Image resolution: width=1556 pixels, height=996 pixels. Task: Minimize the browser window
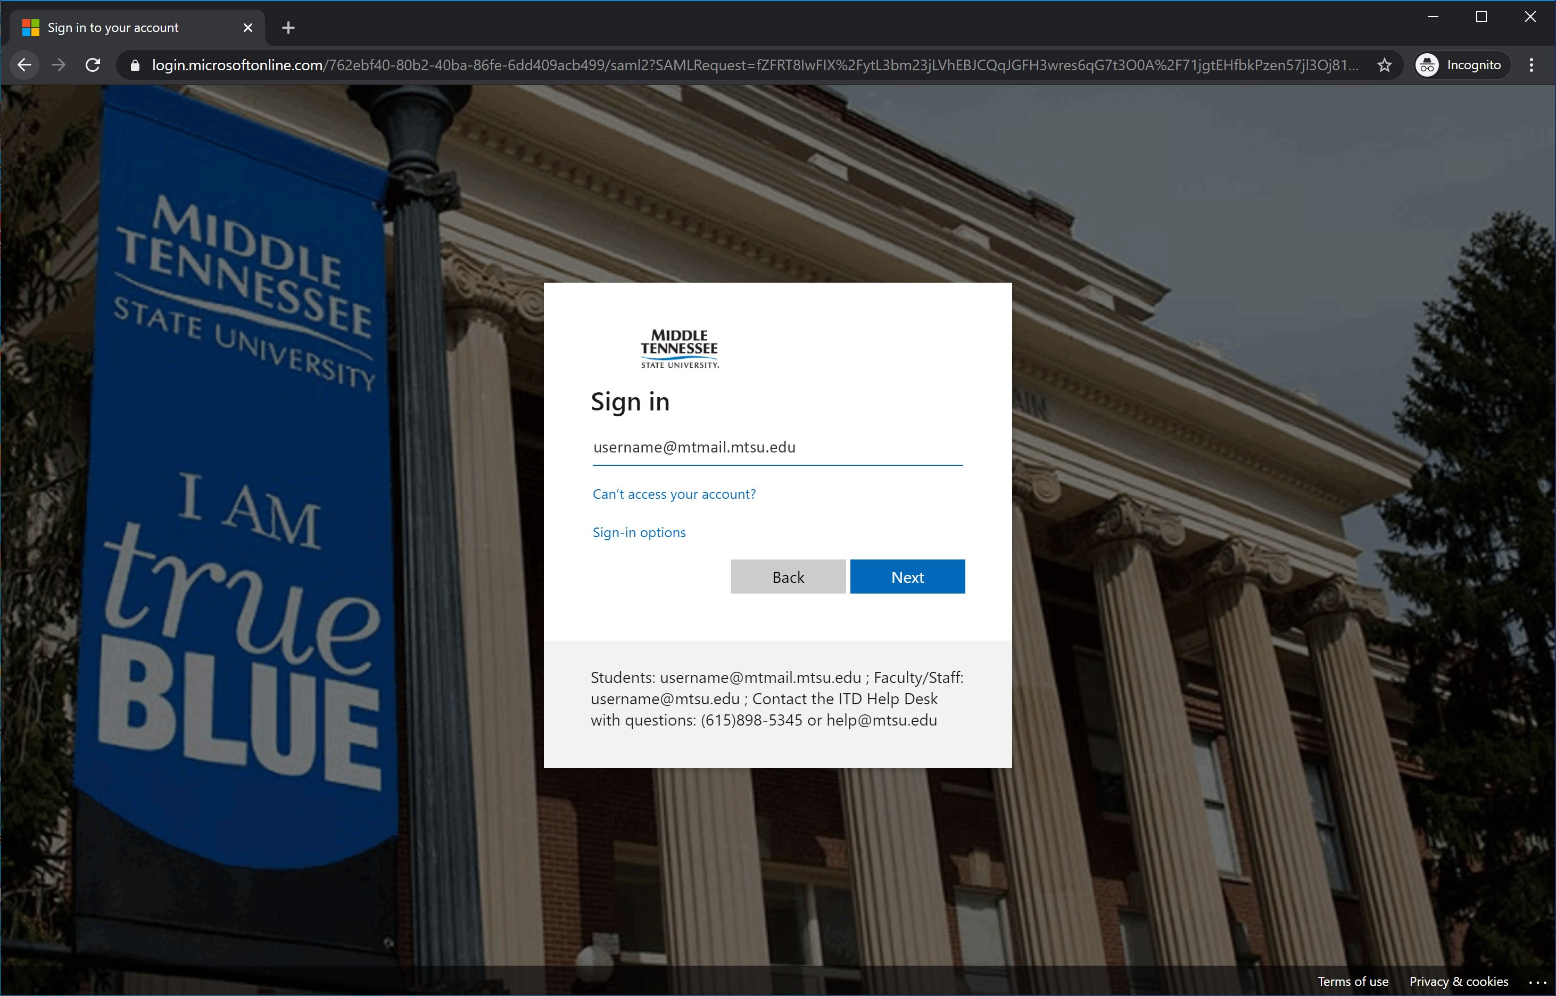[x=1433, y=17]
